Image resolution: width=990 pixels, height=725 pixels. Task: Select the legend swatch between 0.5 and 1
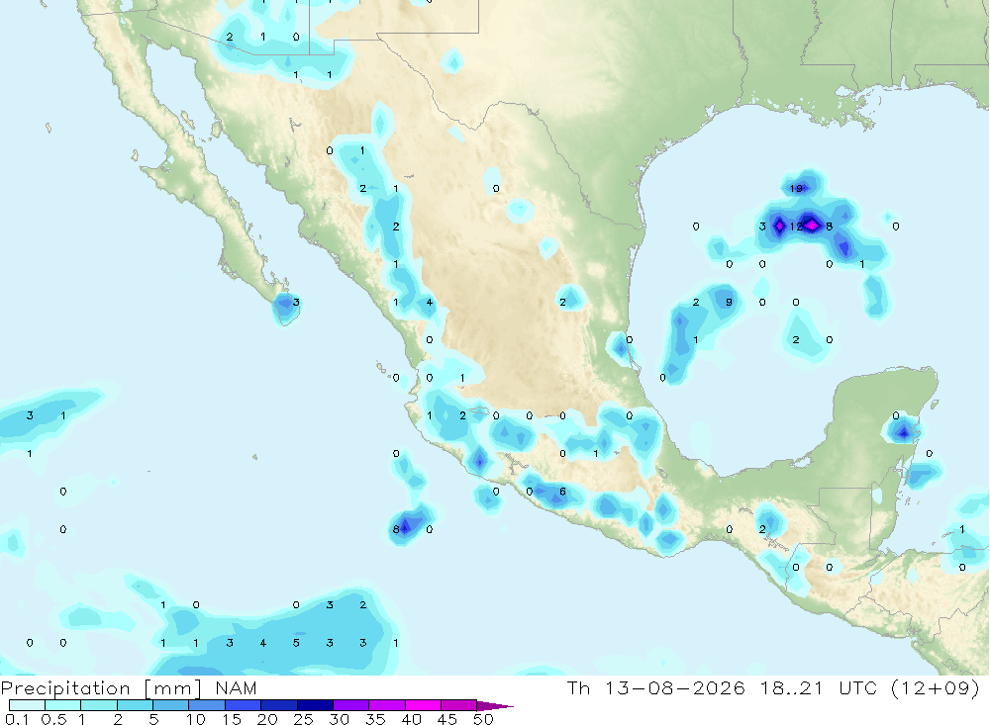(x=62, y=705)
